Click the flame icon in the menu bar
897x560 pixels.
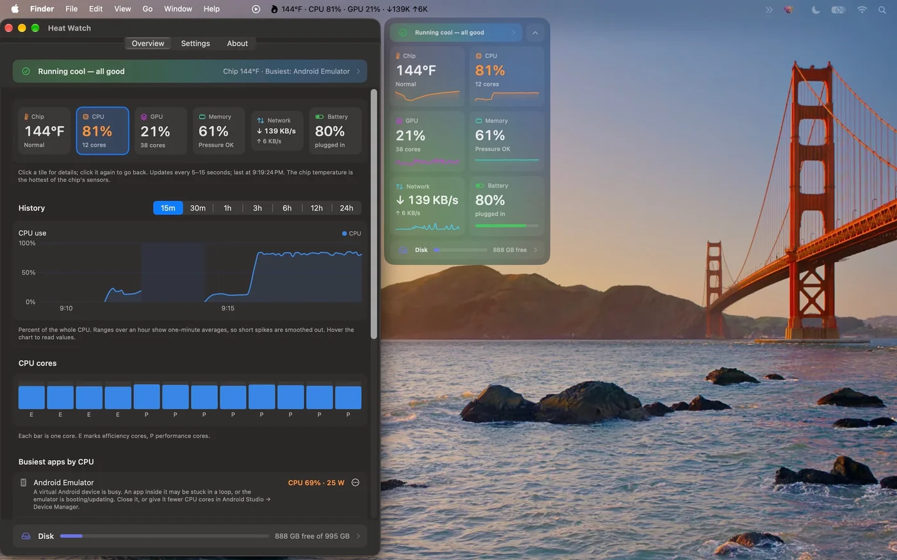point(274,9)
